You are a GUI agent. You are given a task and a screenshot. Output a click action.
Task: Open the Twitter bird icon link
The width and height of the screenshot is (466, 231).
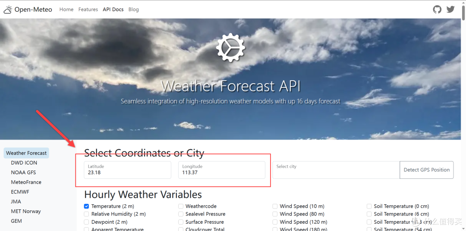point(450,9)
